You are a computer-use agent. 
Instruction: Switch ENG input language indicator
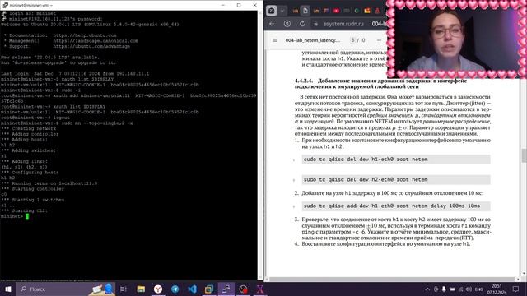[479, 289]
